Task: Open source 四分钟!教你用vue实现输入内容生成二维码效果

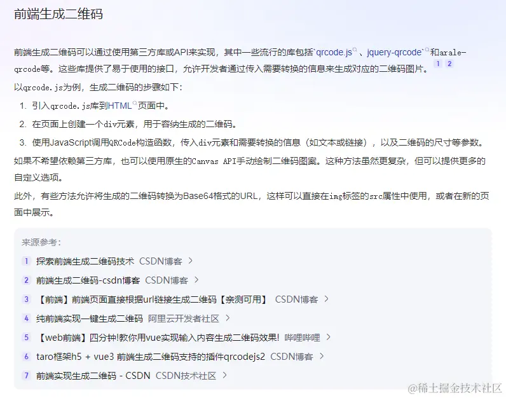Action: click(158, 338)
